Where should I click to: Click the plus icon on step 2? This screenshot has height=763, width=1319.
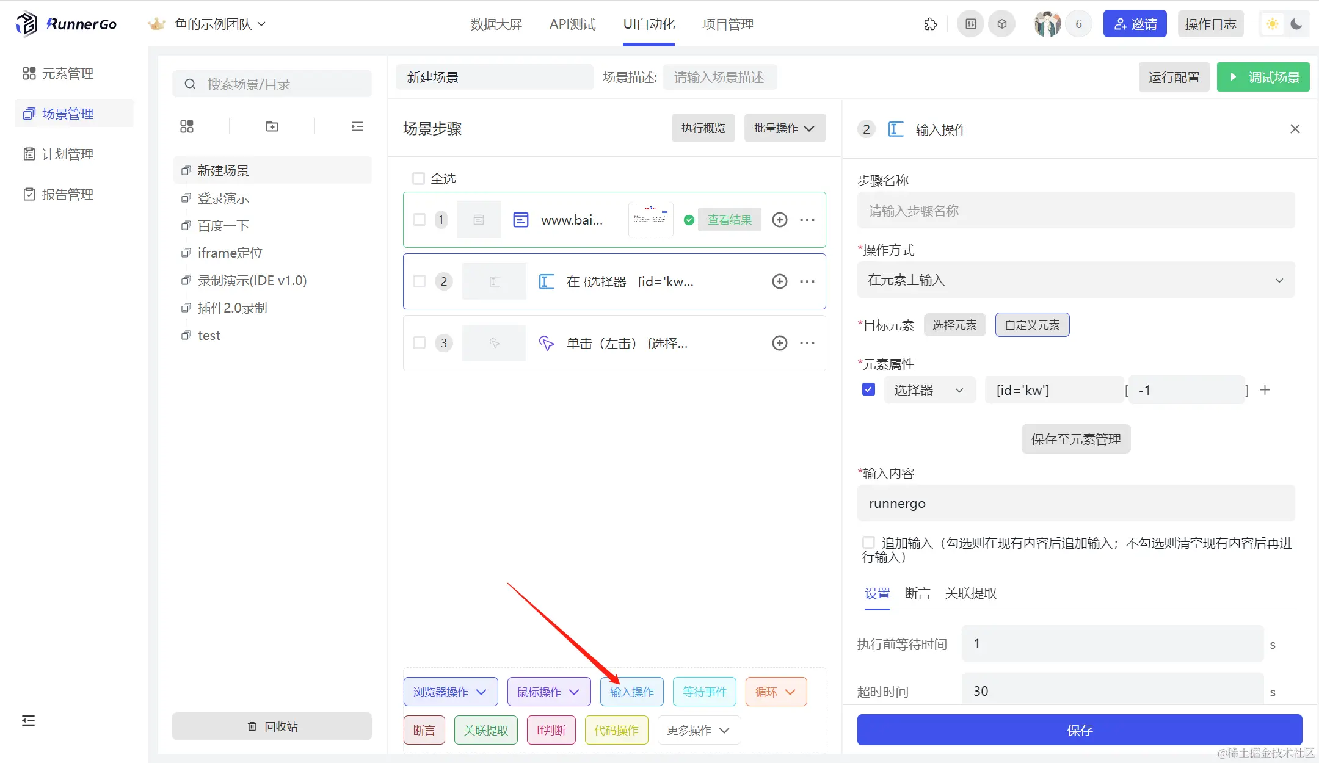[779, 281]
